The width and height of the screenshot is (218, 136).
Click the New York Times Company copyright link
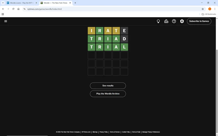tap(68, 132)
